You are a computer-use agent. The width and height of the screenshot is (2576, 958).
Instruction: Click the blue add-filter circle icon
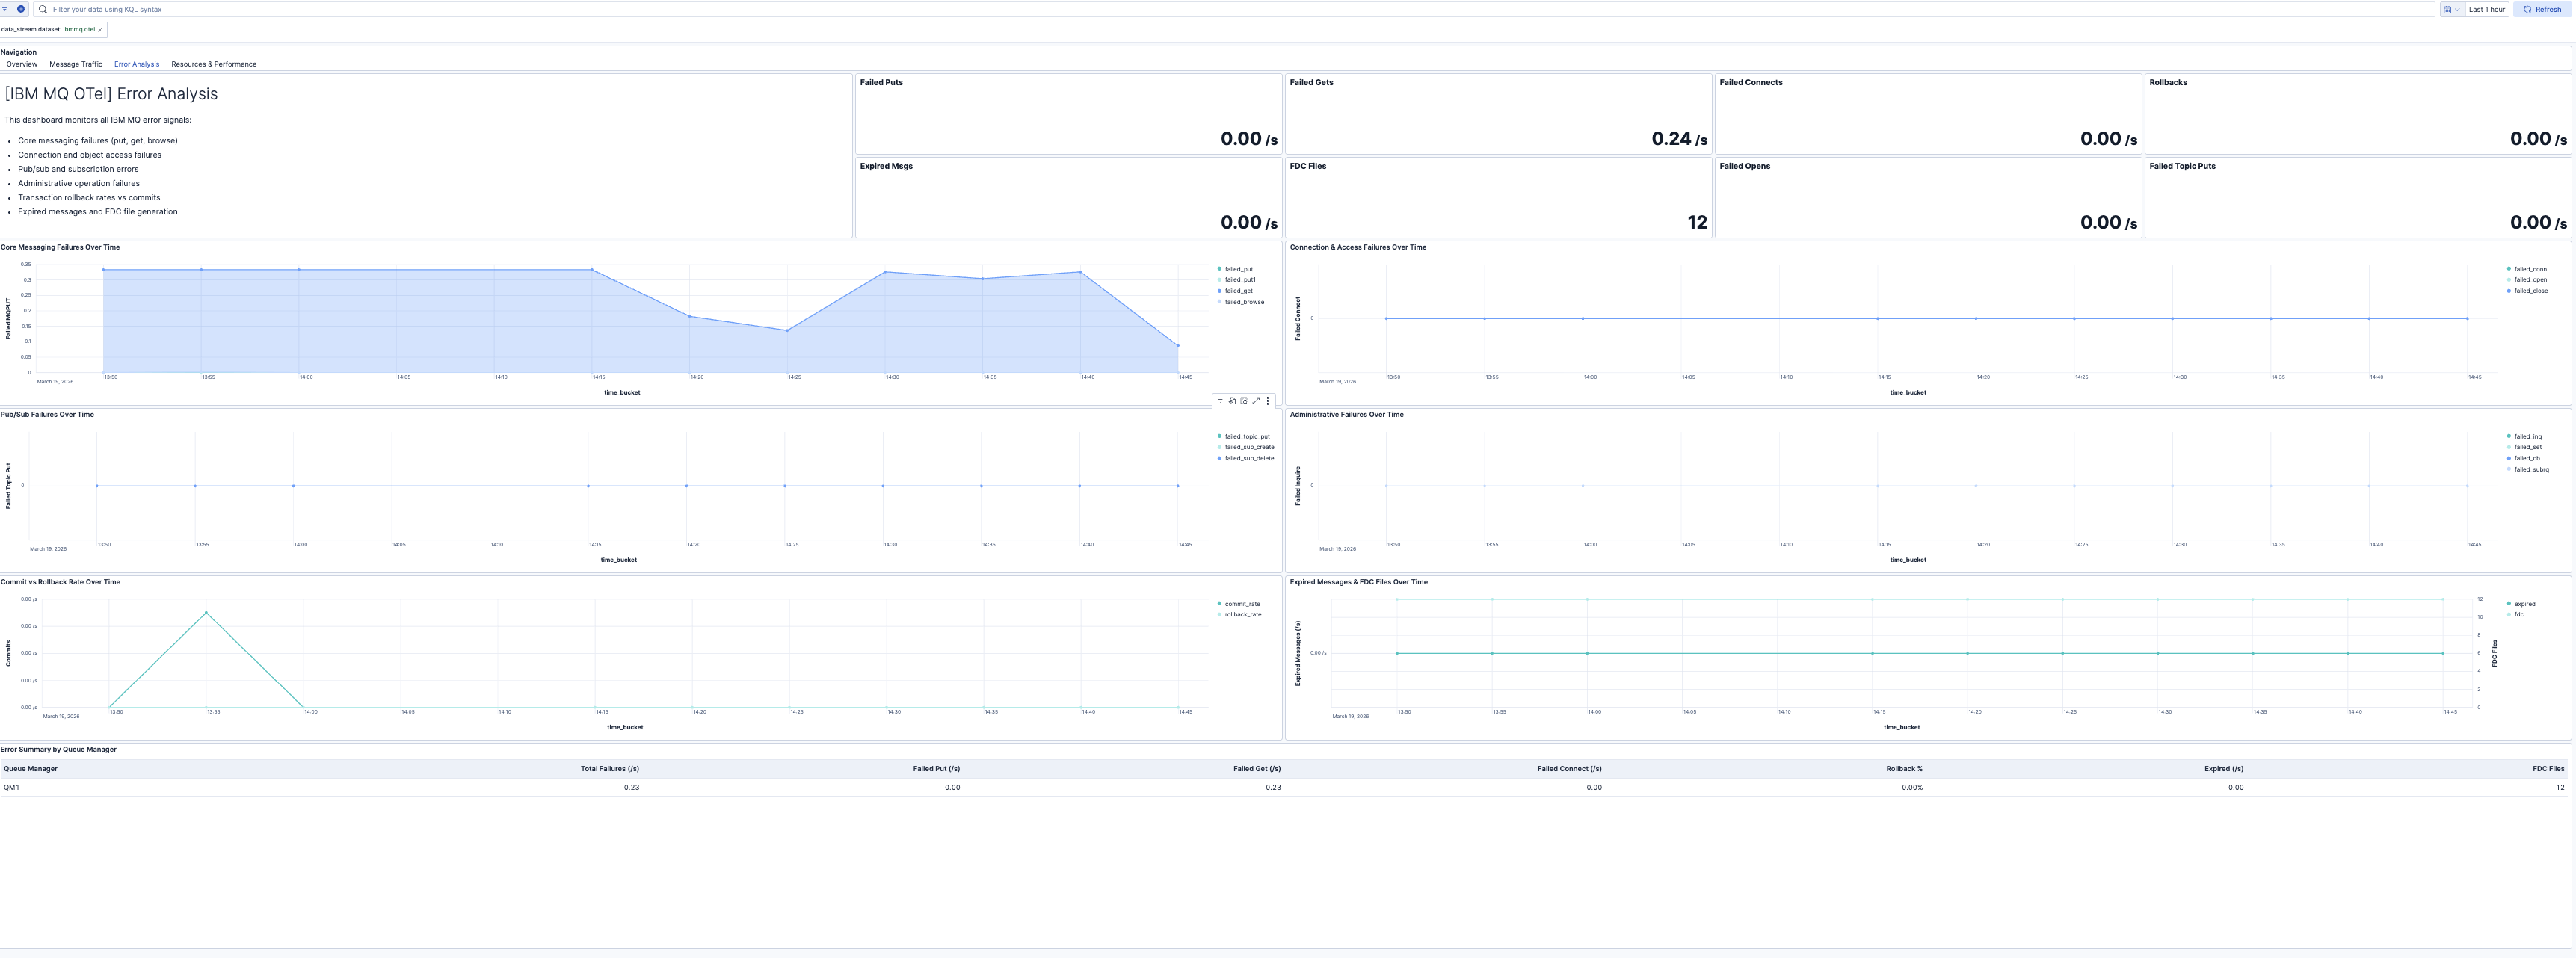[x=21, y=9]
